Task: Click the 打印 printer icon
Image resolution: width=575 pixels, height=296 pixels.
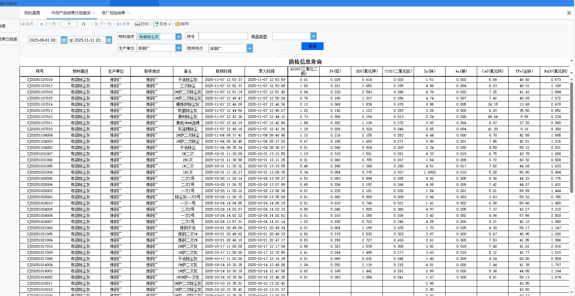Action: pos(138,24)
